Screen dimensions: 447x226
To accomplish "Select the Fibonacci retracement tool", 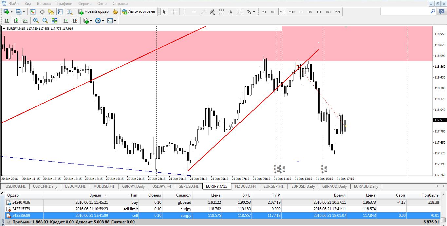I will point(221,12).
